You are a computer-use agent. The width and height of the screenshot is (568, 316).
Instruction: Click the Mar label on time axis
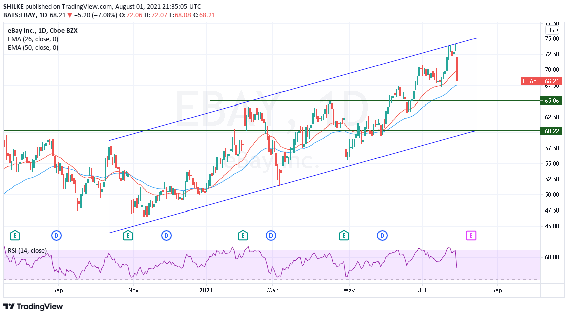pos(272,290)
